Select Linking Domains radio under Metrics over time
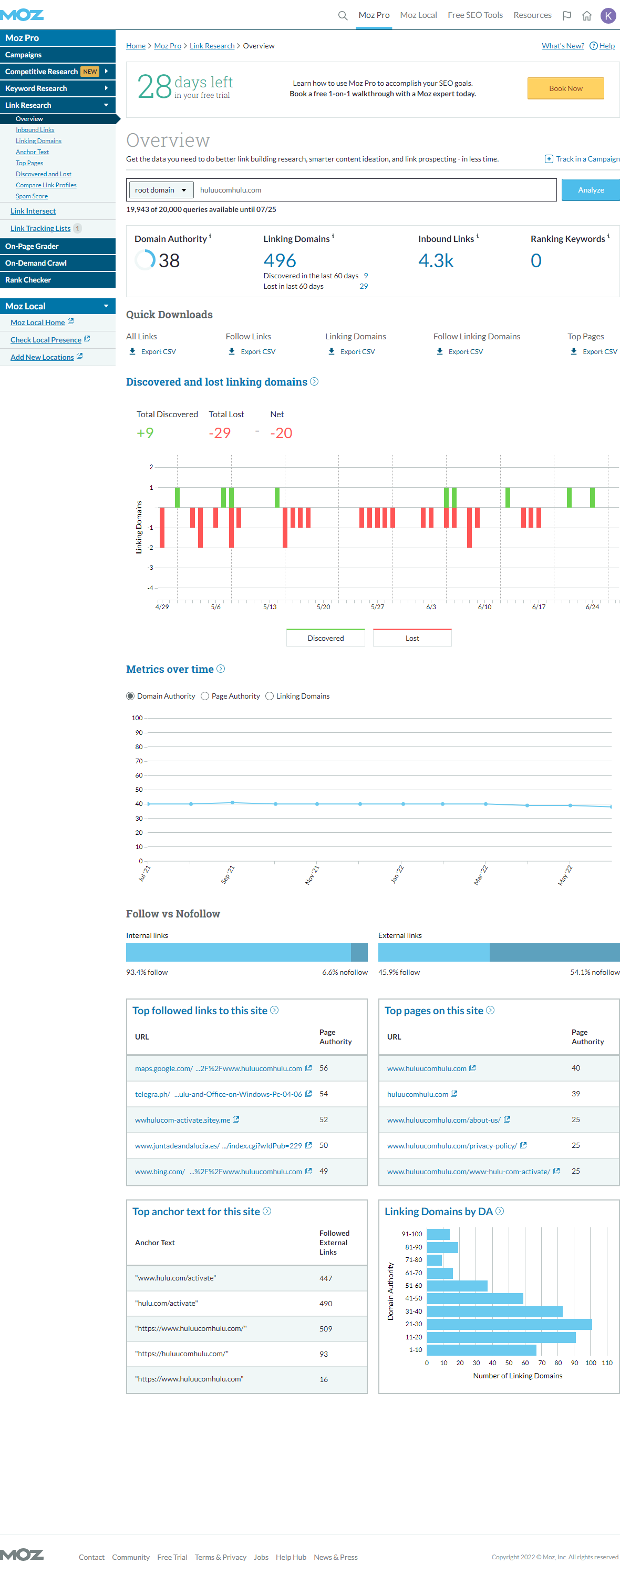 270,696
